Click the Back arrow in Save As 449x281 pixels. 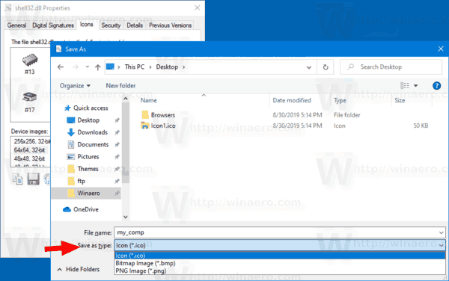click(x=61, y=67)
